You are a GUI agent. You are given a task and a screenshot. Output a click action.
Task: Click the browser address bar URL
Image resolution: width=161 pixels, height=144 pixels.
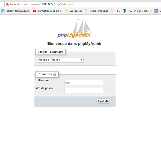(x=52, y=4)
